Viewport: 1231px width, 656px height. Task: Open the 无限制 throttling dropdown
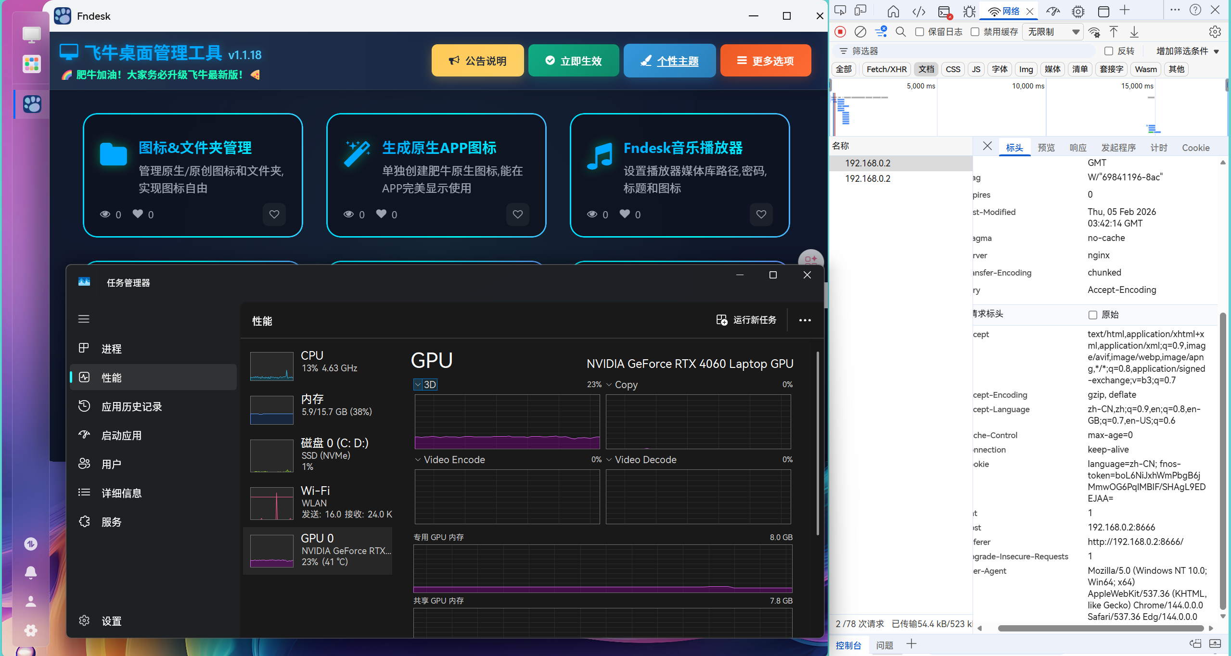tap(1053, 32)
